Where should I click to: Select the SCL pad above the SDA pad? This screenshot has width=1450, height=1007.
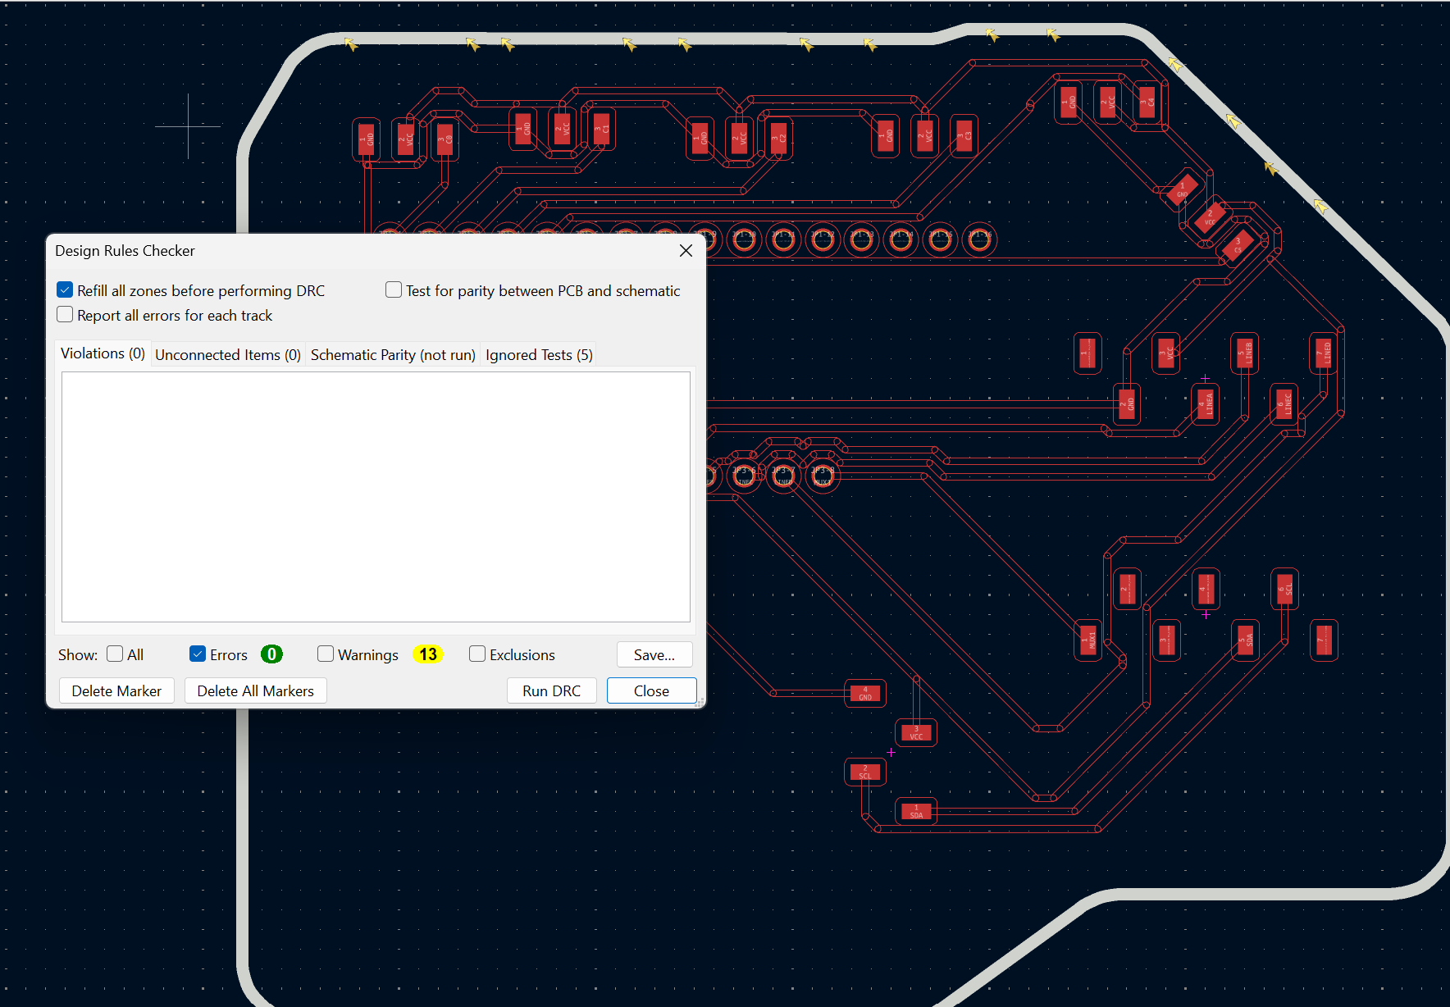click(x=864, y=771)
